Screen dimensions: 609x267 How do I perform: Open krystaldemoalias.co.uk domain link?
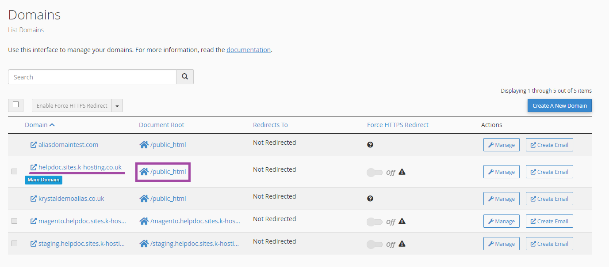pos(71,199)
